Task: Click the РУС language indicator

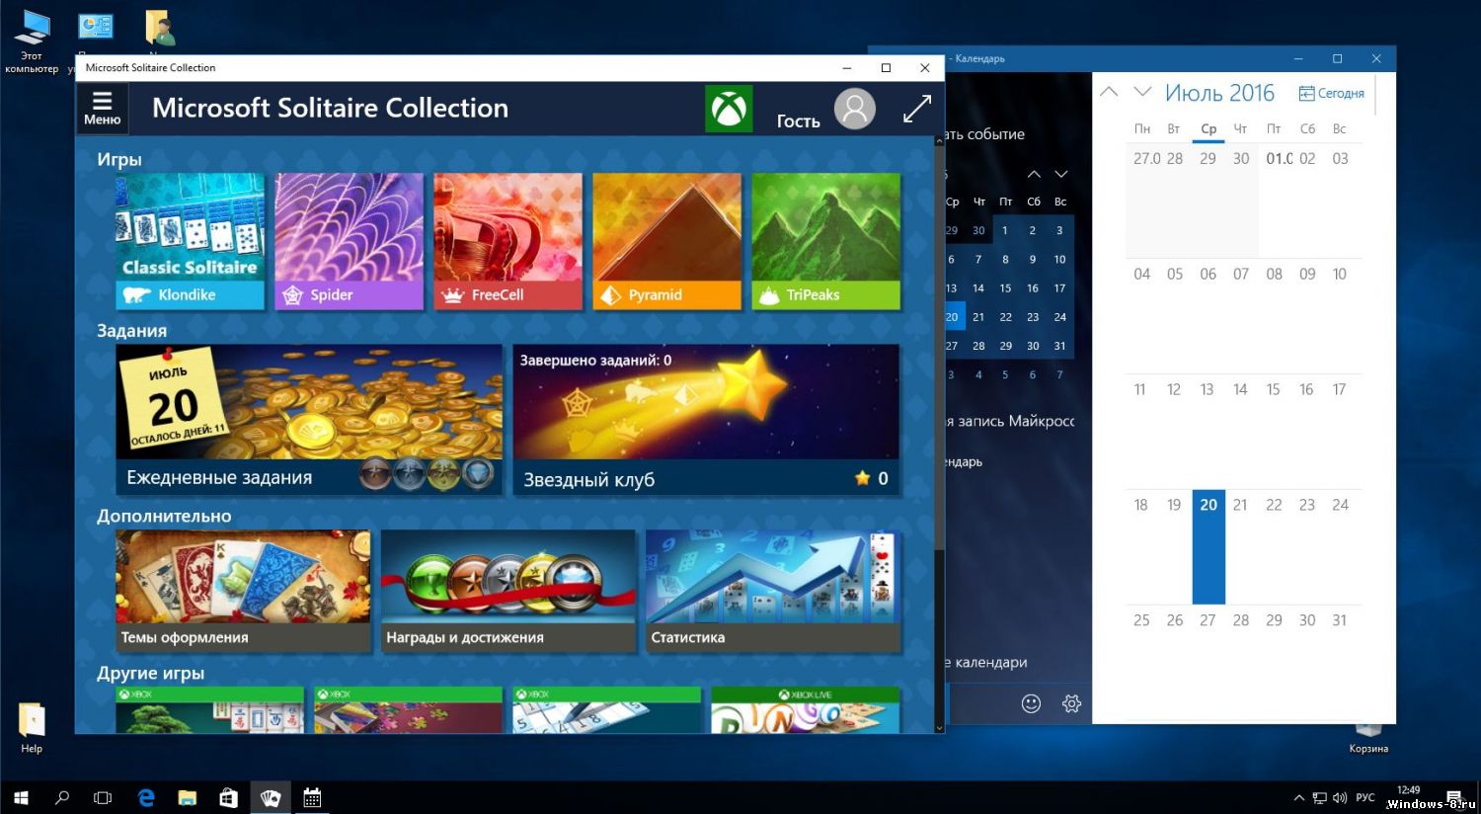Action: click(1365, 797)
